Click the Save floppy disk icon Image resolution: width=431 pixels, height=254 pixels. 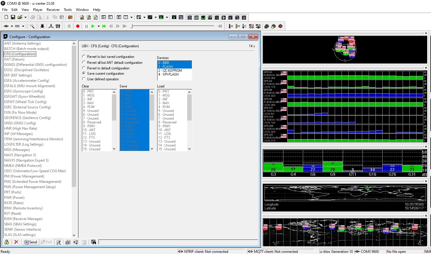(13, 17)
